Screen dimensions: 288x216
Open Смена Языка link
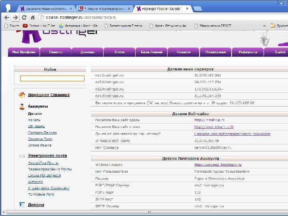click(40, 145)
